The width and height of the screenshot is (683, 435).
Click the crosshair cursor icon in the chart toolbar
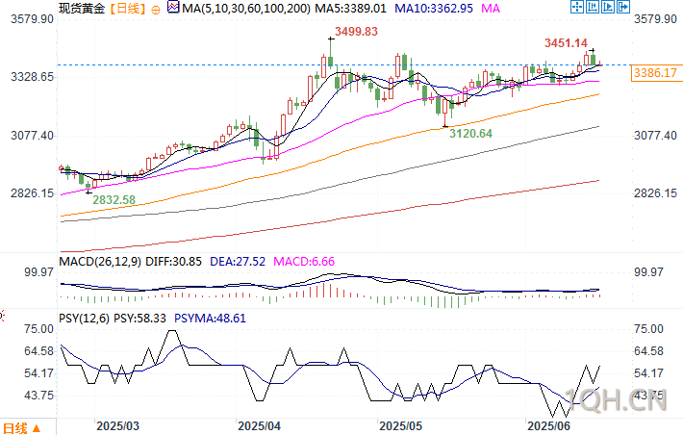click(x=577, y=7)
